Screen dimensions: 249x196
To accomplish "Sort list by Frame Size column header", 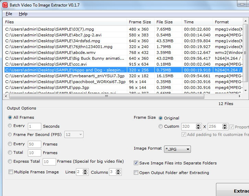I will [x=141, y=22].
